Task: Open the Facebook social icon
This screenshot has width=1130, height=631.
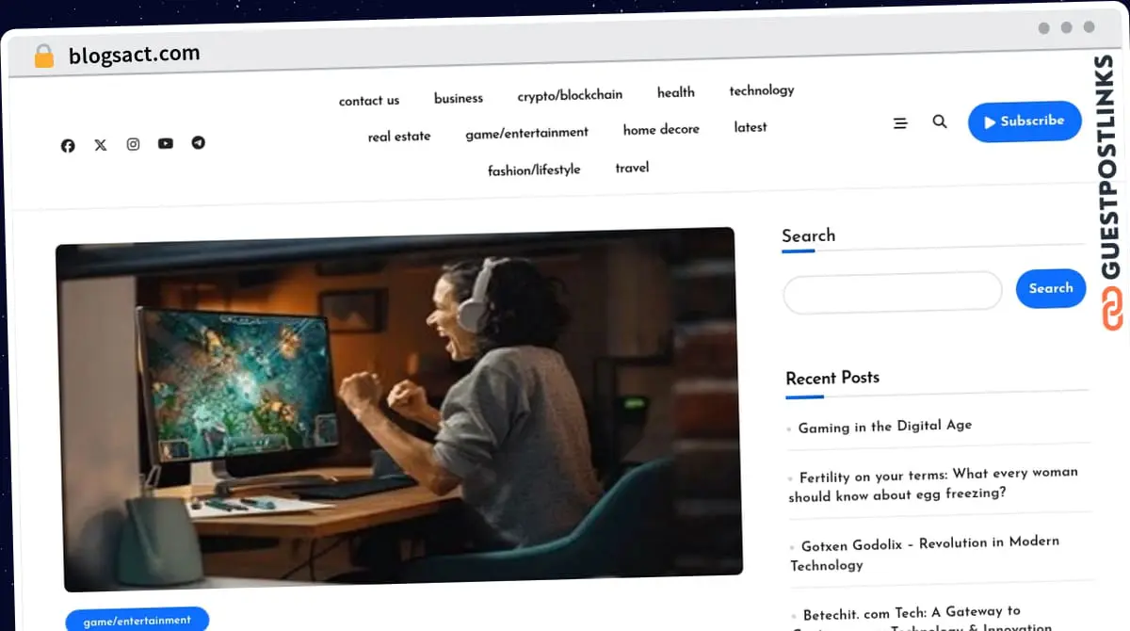Action: (68, 146)
